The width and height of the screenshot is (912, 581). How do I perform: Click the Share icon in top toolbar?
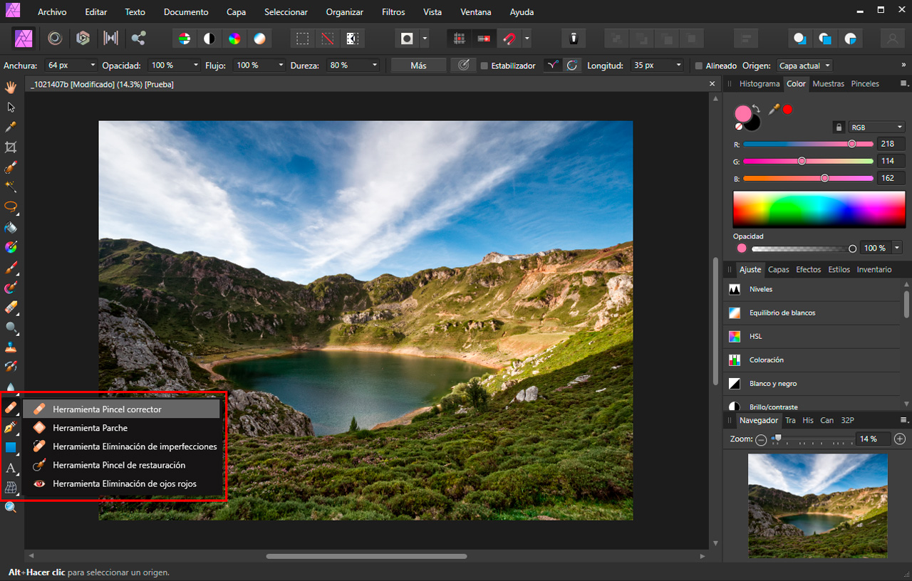tap(138, 38)
